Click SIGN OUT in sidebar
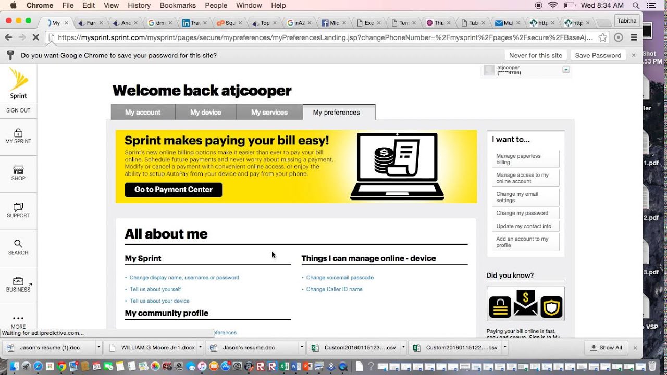 click(18, 110)
